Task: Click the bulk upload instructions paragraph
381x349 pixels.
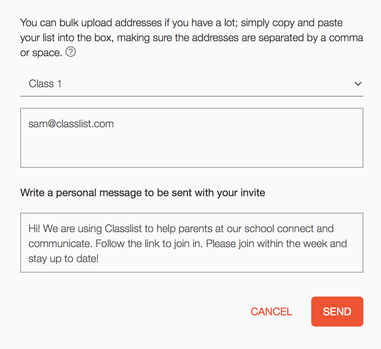Action: pyautogui.click(x=192, y=37)
